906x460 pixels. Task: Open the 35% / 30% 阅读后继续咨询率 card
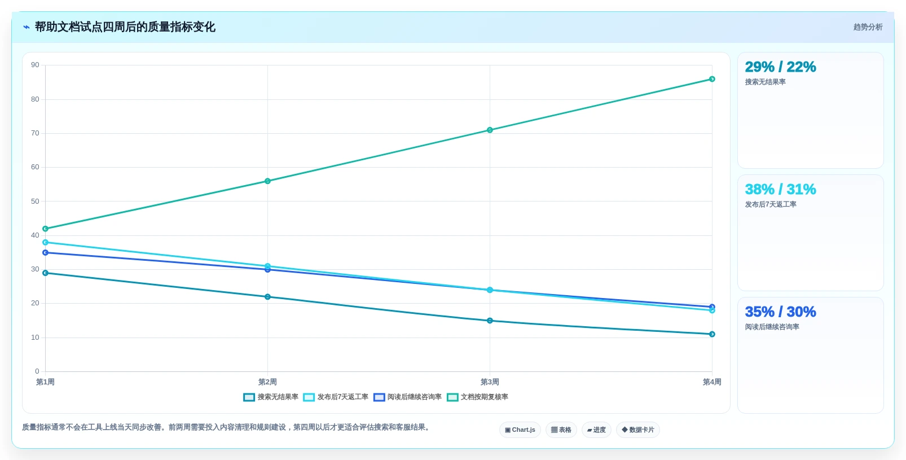click(811, 356)
